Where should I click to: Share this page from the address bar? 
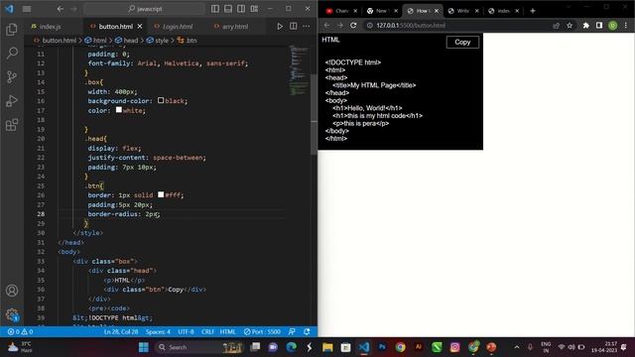[x=556, y=25]
